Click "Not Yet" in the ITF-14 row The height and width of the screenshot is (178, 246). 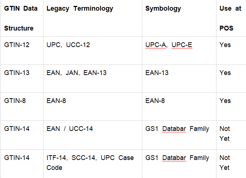pyautogui.click(x=225, y=163)
